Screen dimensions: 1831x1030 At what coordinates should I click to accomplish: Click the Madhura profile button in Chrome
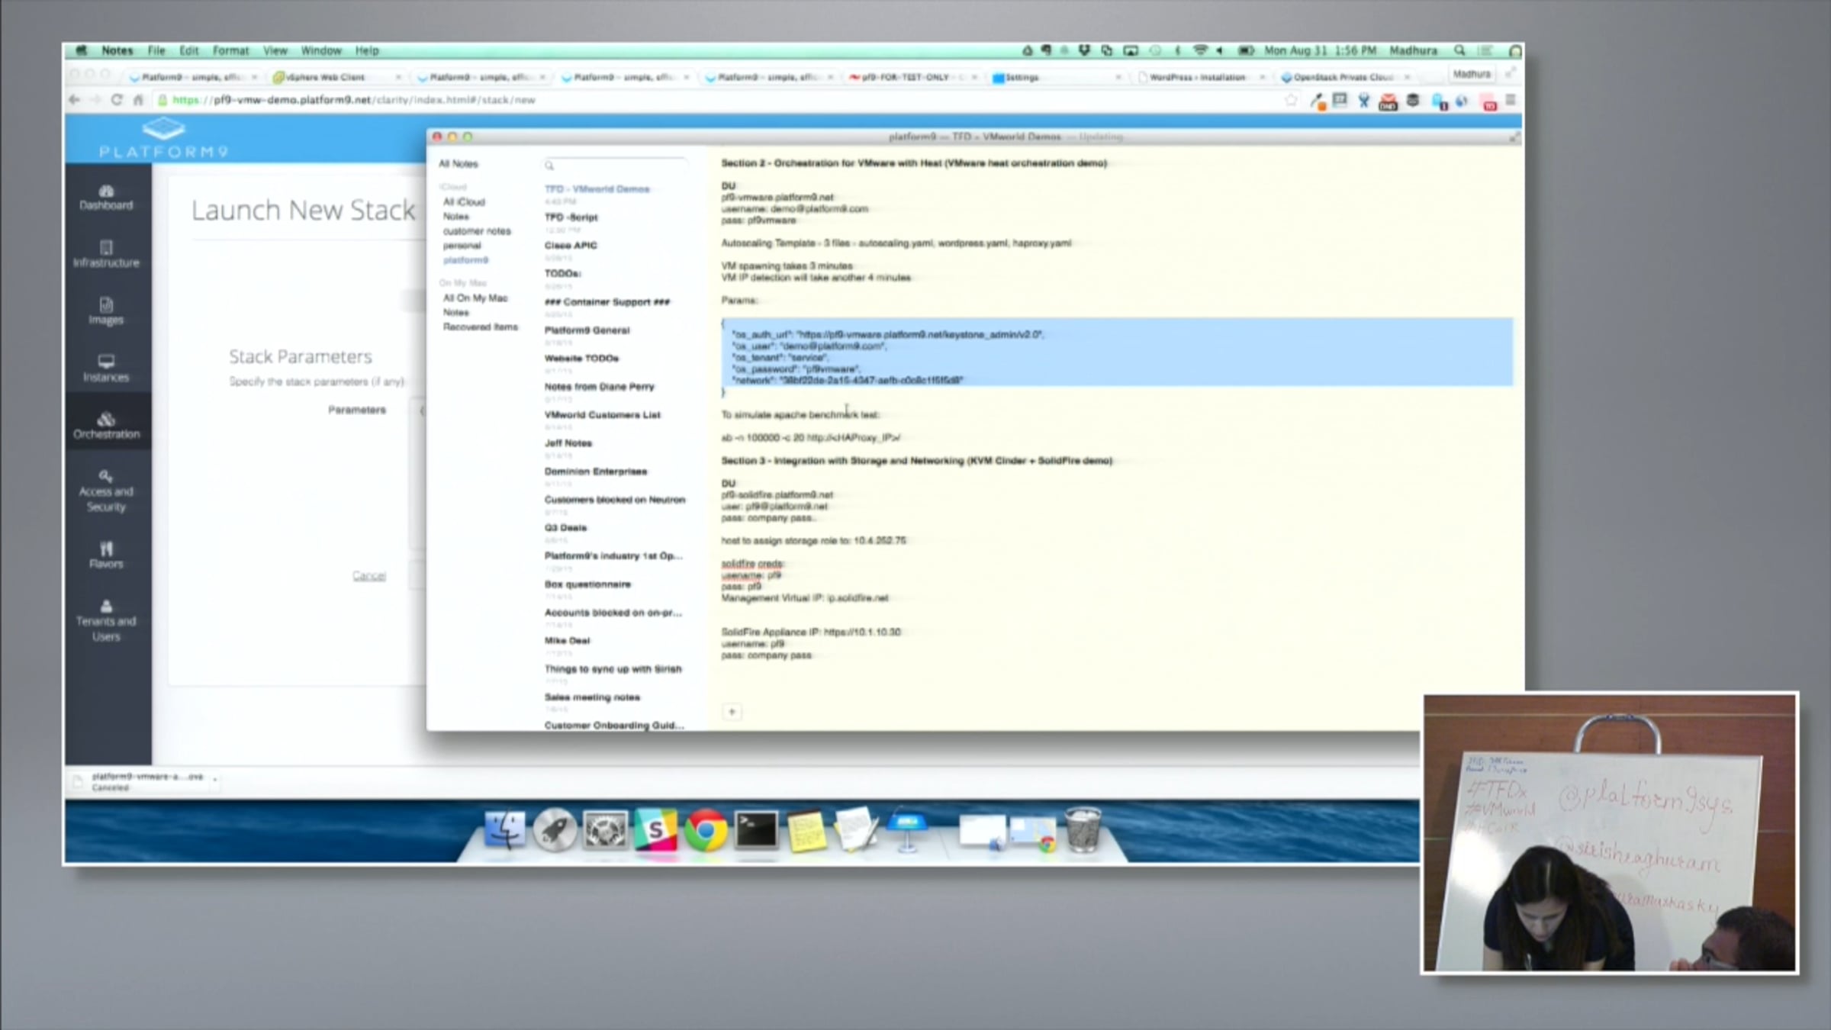(1472, 74)
